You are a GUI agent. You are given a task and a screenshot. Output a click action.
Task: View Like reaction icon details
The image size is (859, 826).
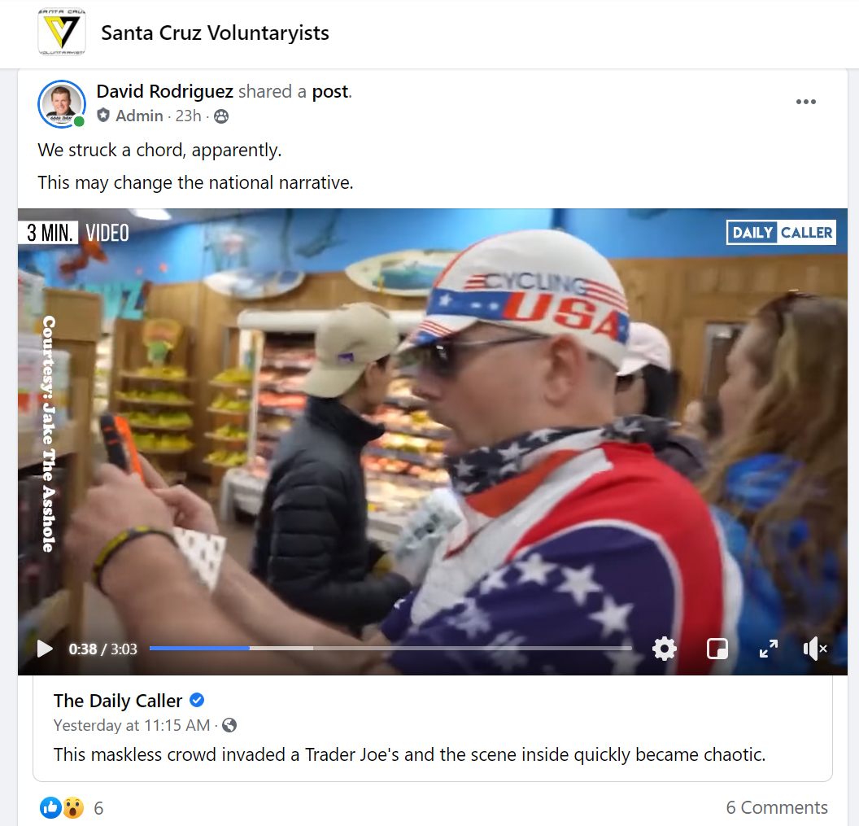click(50, 807)
